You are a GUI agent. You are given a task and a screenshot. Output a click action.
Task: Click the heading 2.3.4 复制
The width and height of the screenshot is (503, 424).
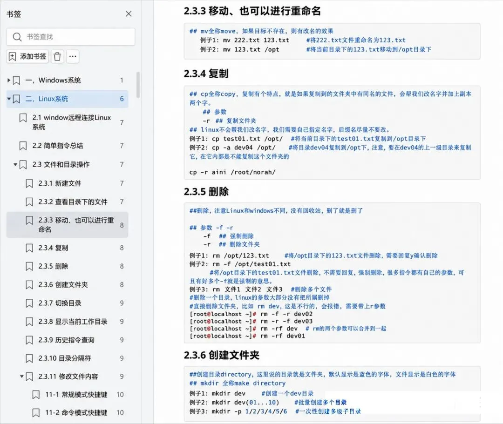point(206,74)
